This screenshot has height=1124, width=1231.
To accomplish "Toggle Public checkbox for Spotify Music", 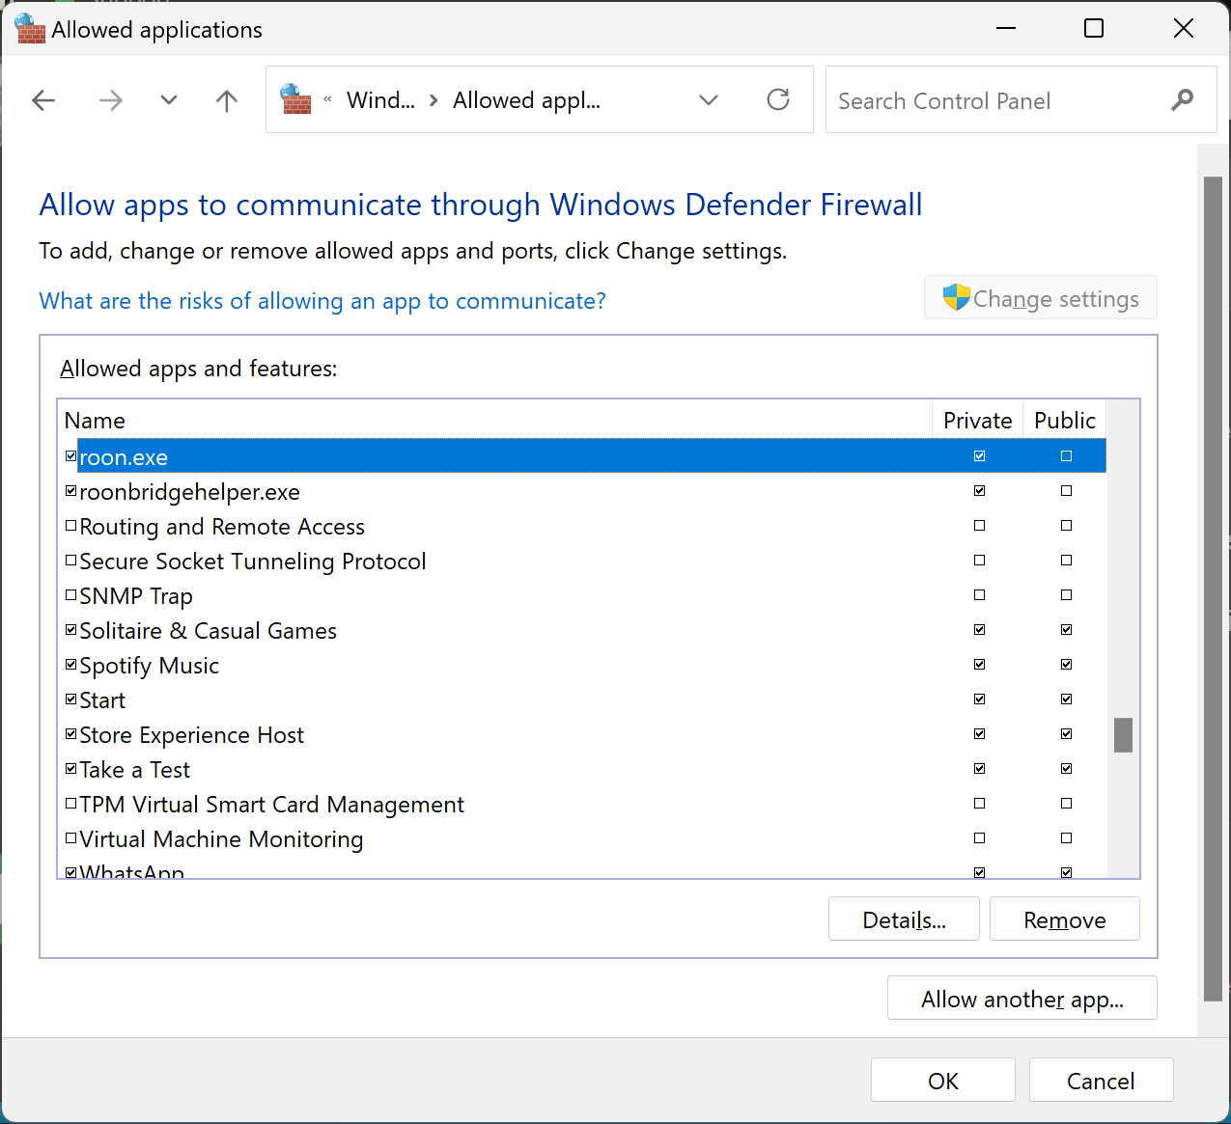I will [x=1067, y=665].
